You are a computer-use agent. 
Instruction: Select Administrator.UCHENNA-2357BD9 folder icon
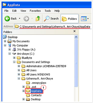(x=23, y=66)
